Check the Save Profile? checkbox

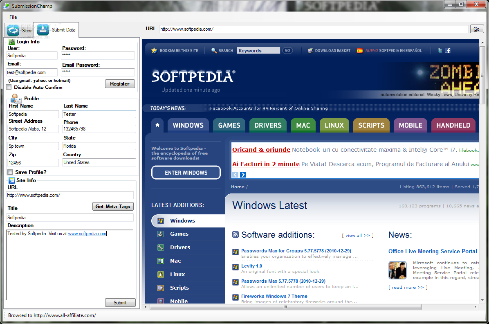click(x=10, y=172)
